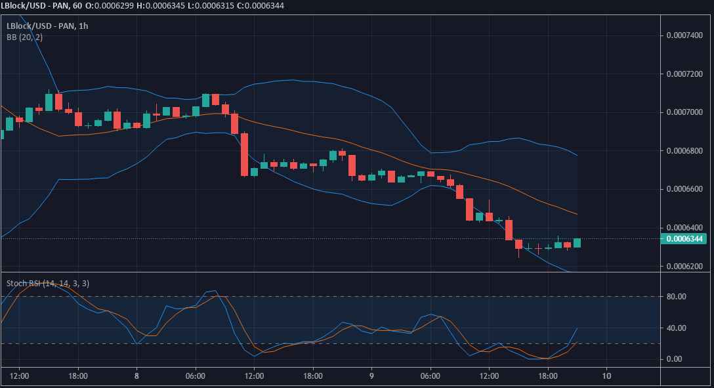Viewport: 714px width, 388px height.
Task: Click the date 8 time axis label
Action: (x=136, y=376)
